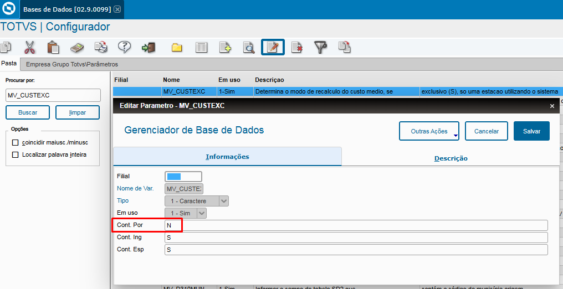Click the Nome de Var. field
The width and height of the screenshot is (563, 289).
pyautogui.click(x=184, y=189)
